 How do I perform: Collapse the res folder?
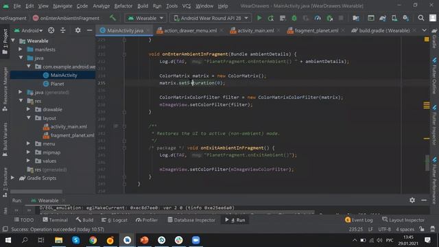[x=21, y=100]
